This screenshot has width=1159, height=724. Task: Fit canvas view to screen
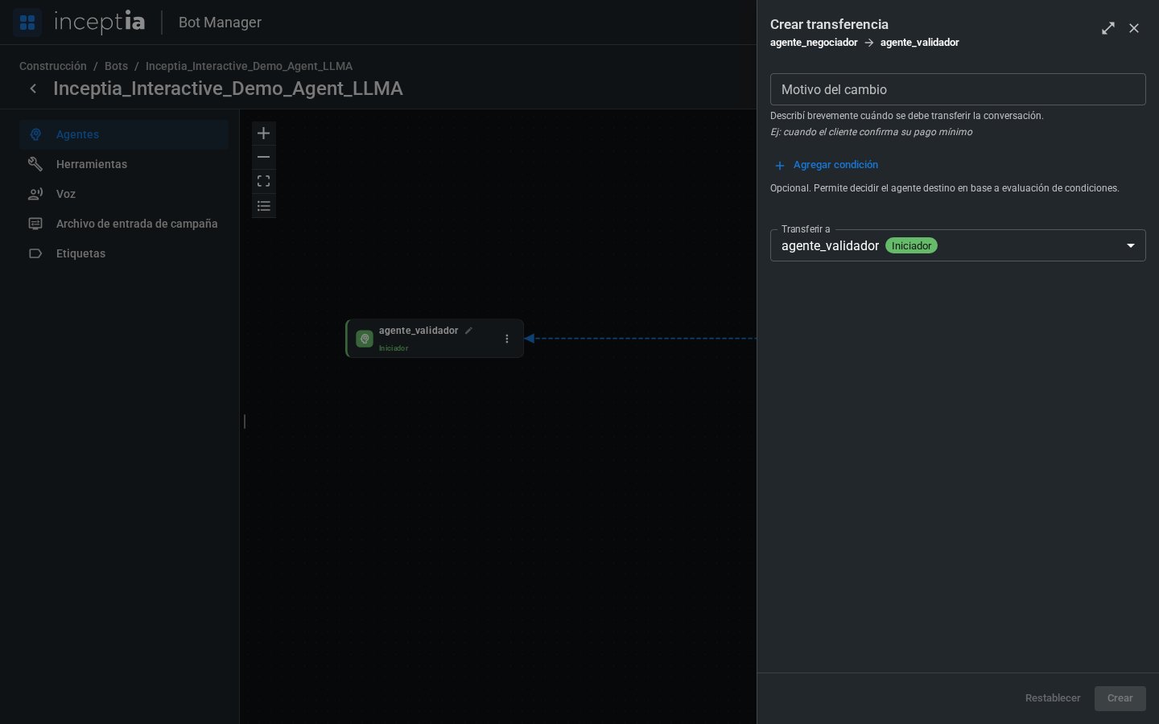[x=263, y=182]
